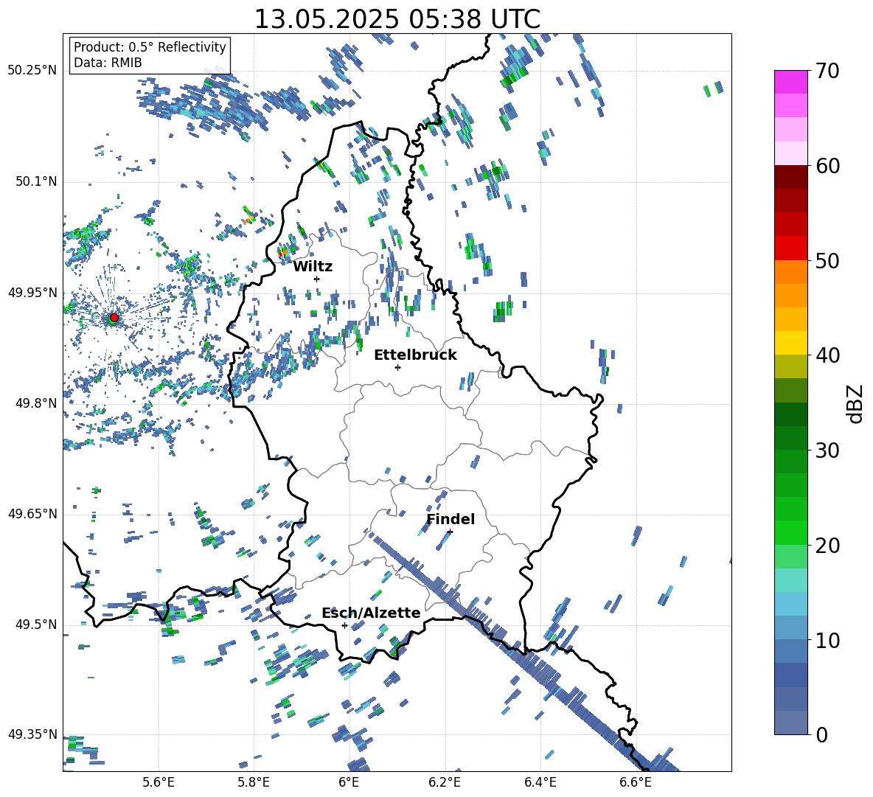873x797 pixels.
Task: Click the 60 label on colorbar
Action: pos(827,166)
